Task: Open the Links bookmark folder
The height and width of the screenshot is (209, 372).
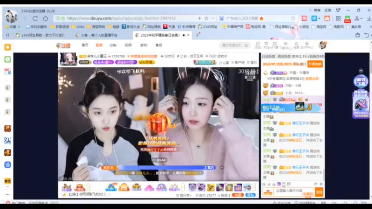Action: [x=78, y=27]
